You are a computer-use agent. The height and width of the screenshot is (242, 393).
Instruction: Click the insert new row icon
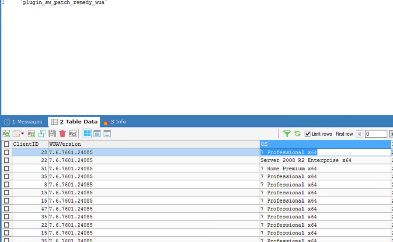(31, 133)
